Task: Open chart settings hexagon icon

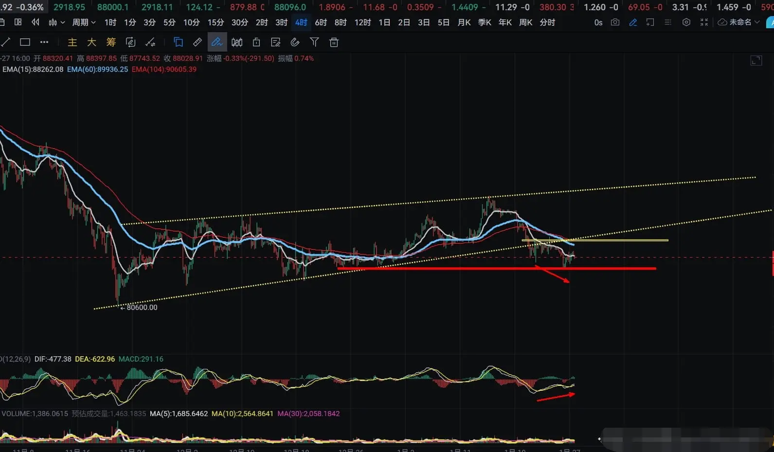Action: coord(686,22)
